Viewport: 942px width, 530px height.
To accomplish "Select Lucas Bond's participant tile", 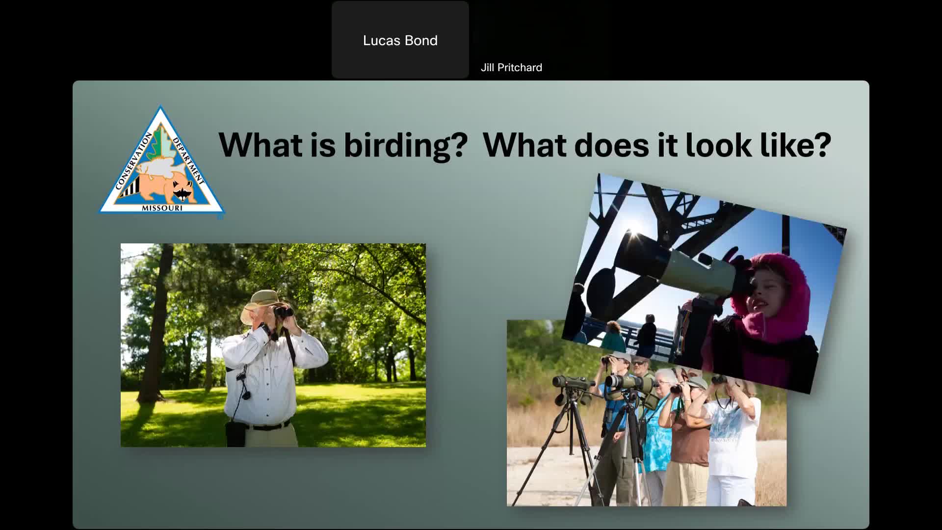I will point(400,40).
